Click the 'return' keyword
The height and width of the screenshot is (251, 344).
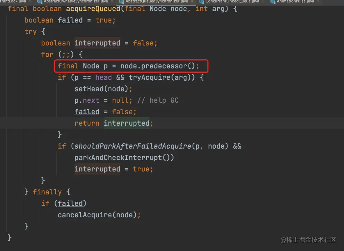click(87, 123)
